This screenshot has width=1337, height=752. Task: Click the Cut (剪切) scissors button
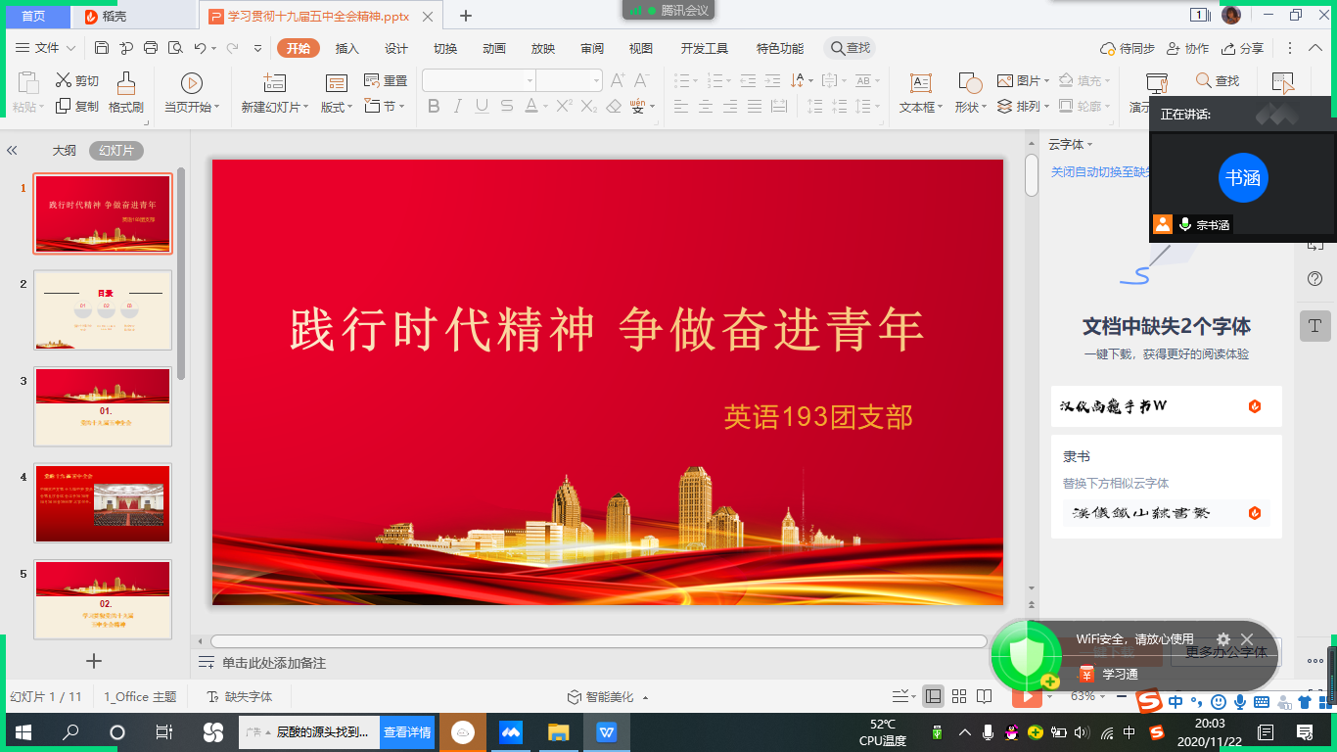point(77,80)
